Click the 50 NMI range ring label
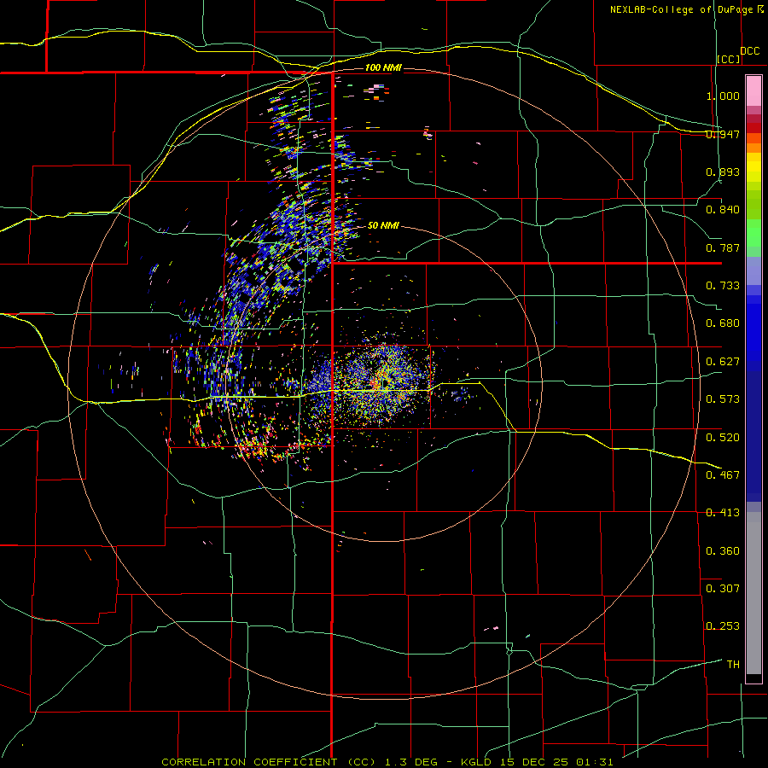The image size is (768, 768). coord(383,225)
